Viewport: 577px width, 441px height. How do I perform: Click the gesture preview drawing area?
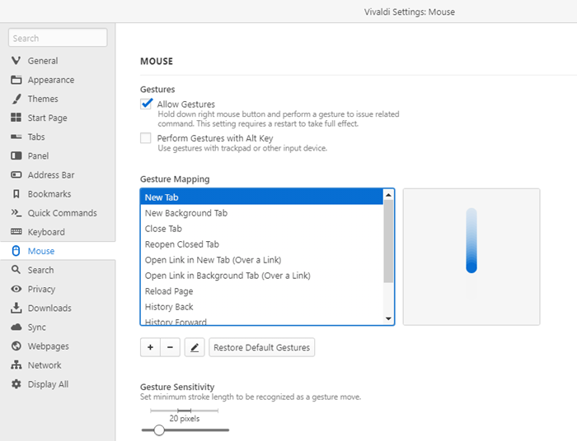[471, 257]
